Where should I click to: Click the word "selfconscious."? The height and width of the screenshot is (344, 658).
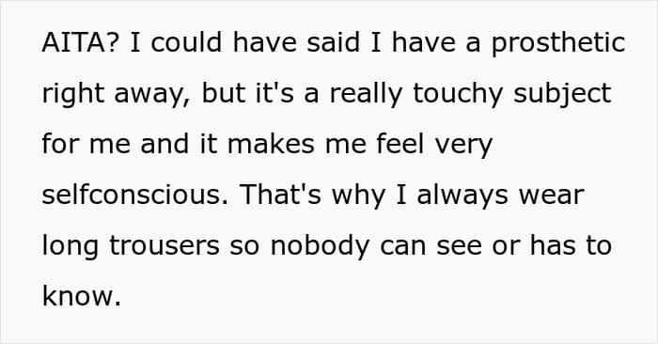pyautogui.click(x=135, y=195)
